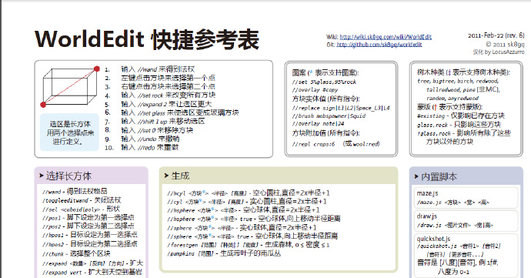Click the example "//repl crops:6"
Viewport: 531px width, 278px height.
(x=313, y=144)
